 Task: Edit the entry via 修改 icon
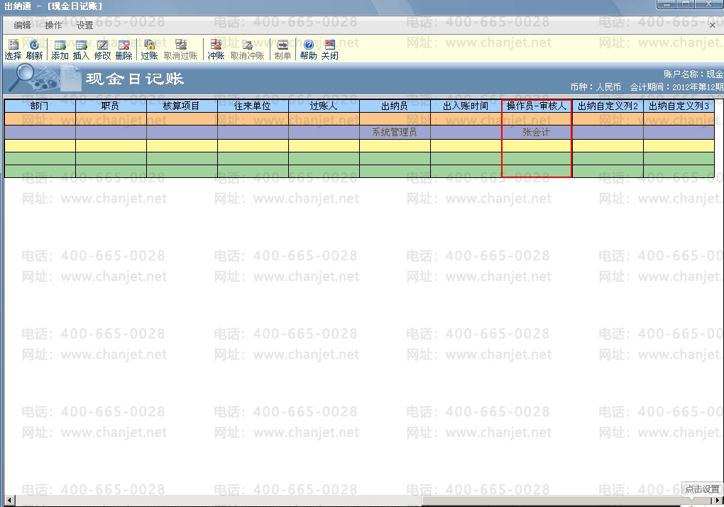(102, 50)
